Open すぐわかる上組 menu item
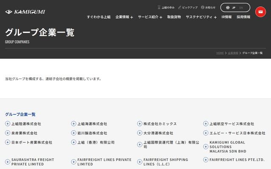 [99, 17]
